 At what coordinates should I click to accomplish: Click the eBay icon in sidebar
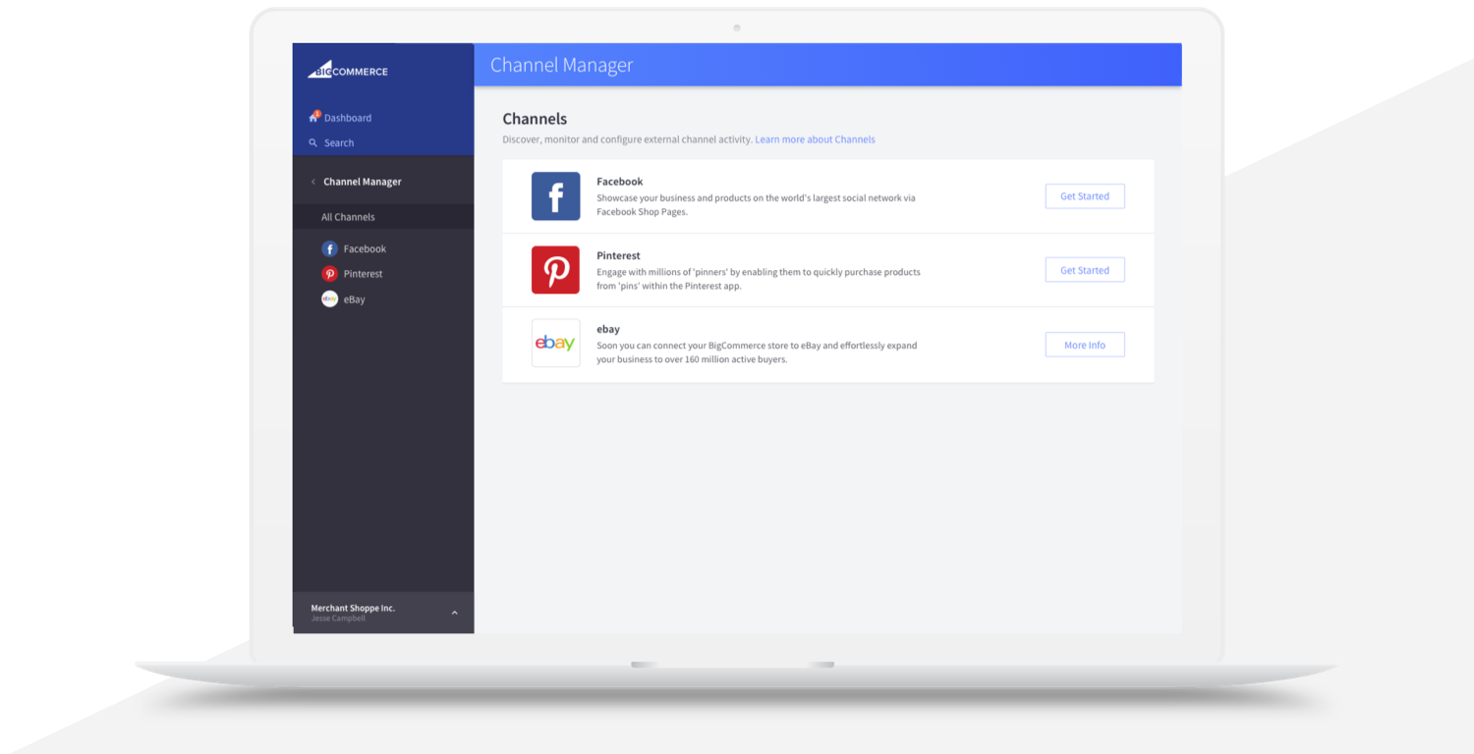(329, 299)
